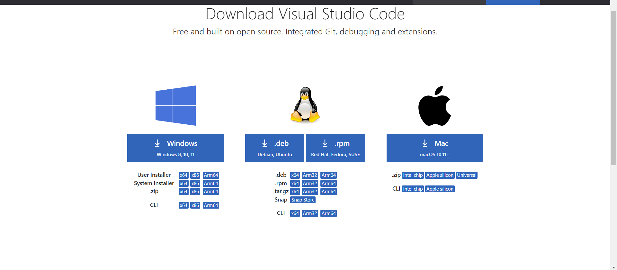Download the Mac macOS 10.11+ build
The image size is (617, 270).
[434, 148]
